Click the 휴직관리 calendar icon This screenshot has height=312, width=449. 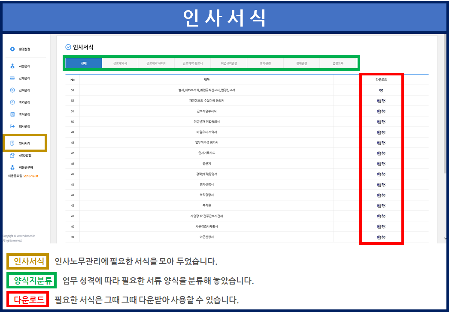click(12, 114)
